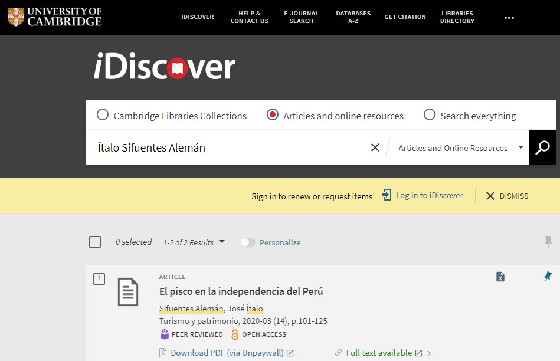Screen dimensions: 560x361
Task: Click the Download PDF (via Unpaywall) link
Action: (x=227, y=353)
